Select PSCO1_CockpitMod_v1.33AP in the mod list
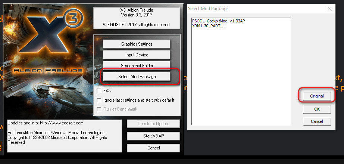344x164 pixels. tap(218, 21)
